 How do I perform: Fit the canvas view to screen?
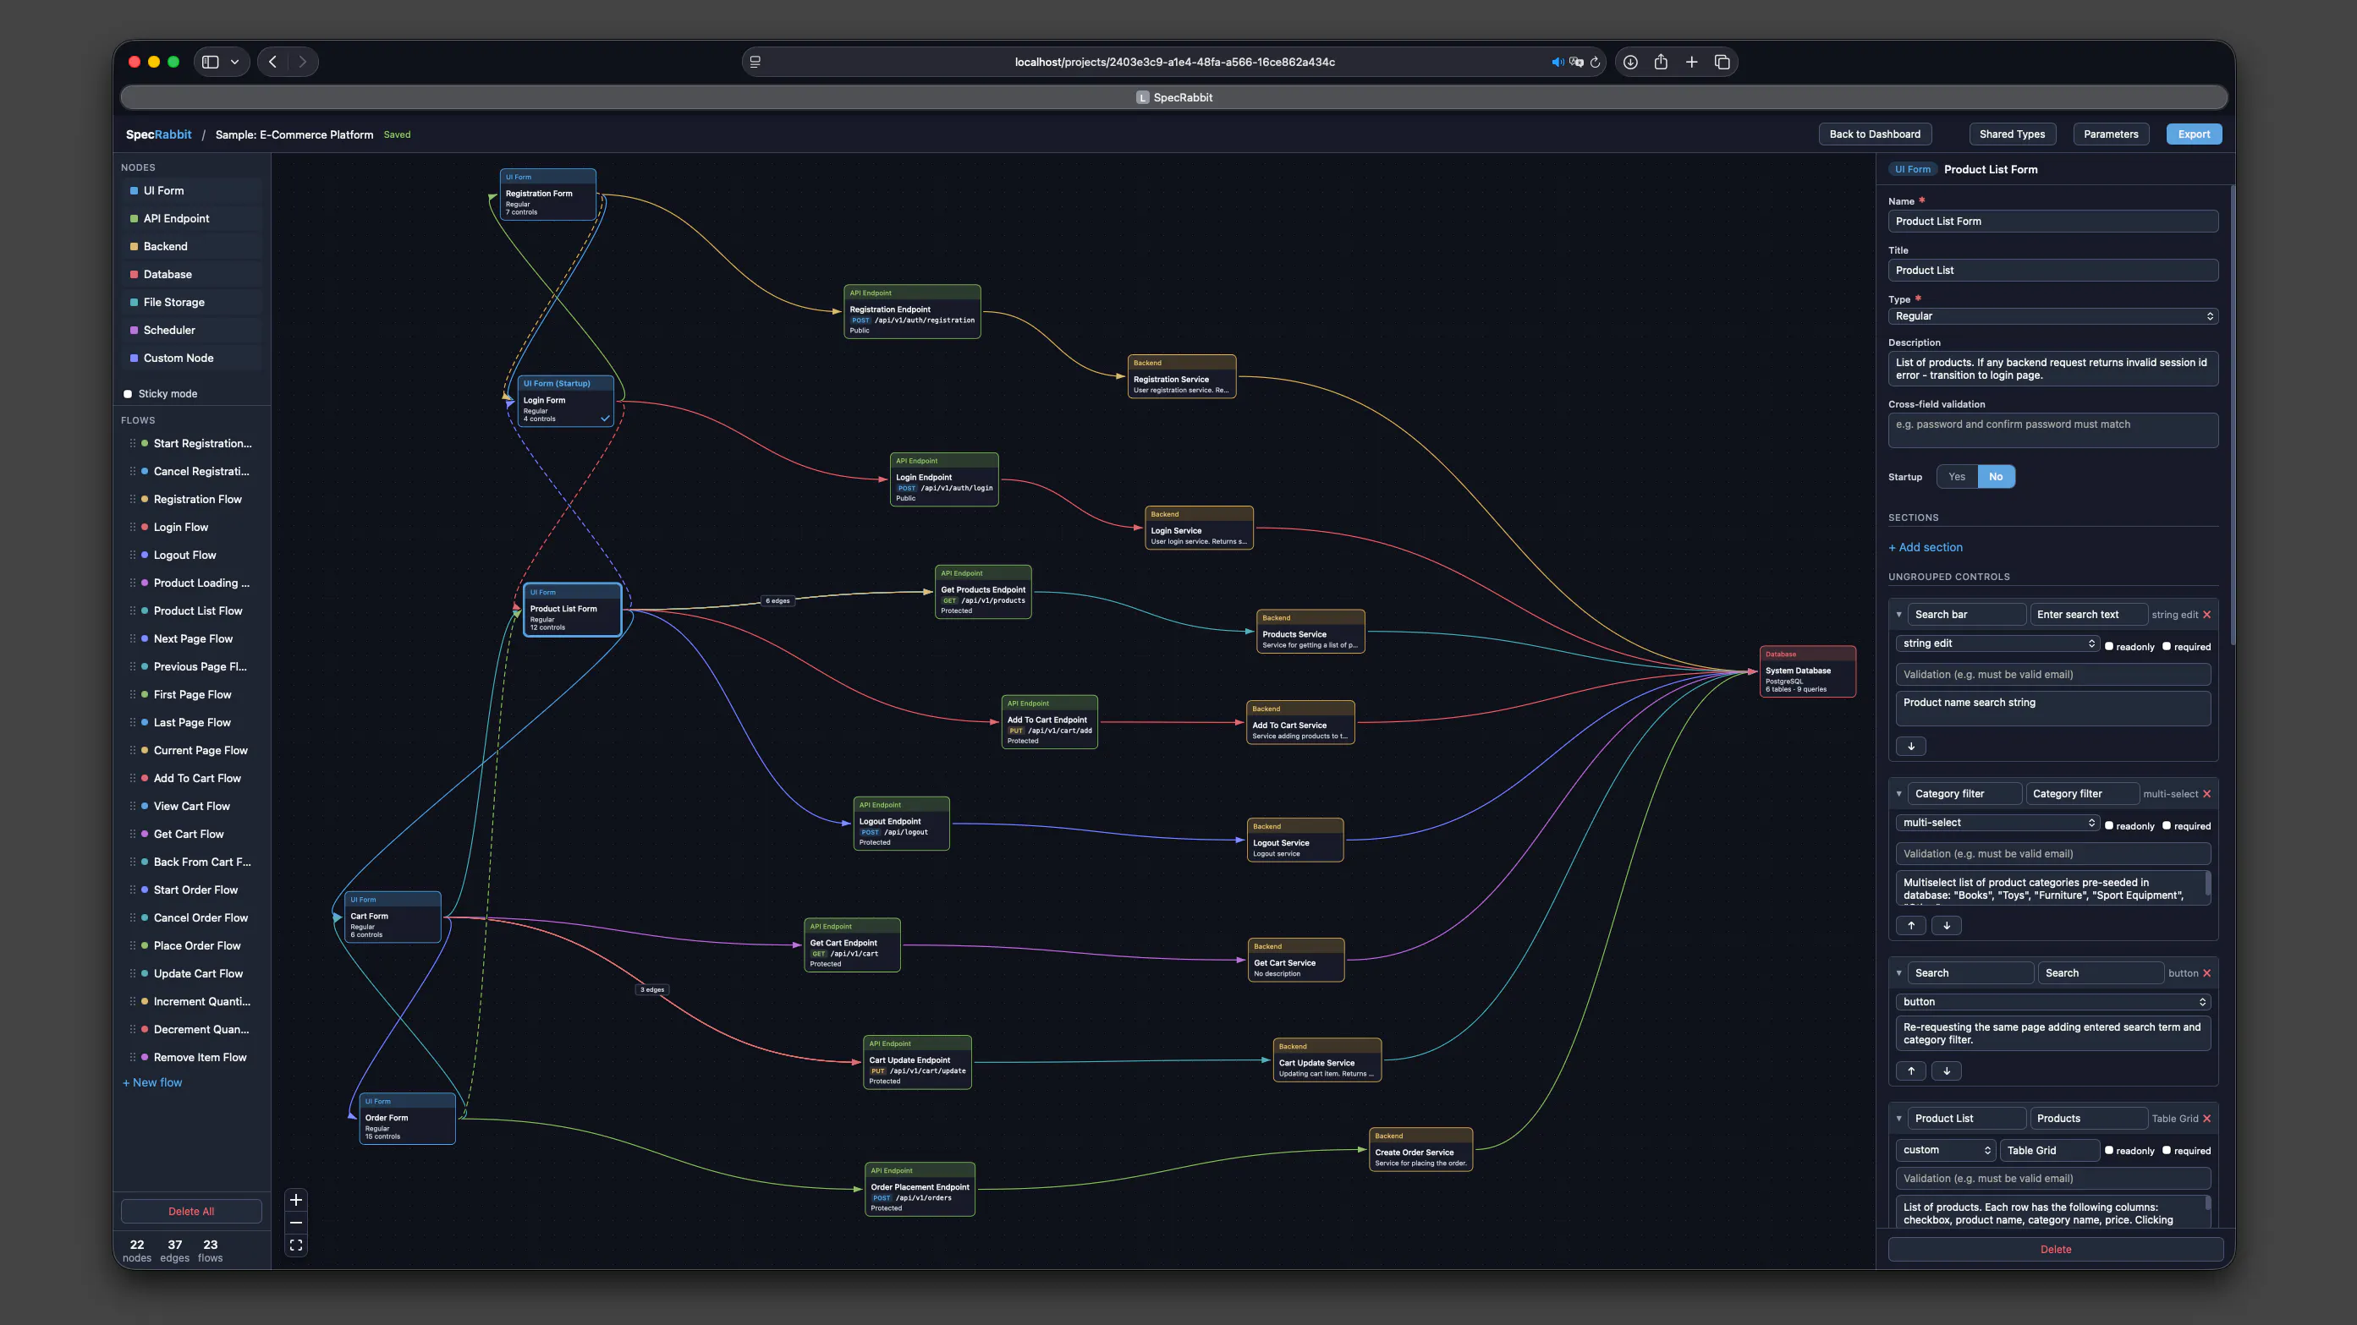pos(295,1245)
